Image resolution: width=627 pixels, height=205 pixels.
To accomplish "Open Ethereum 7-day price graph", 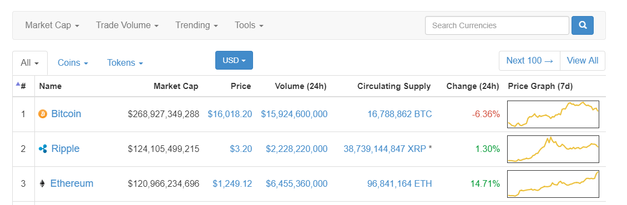I will [553, 183].
